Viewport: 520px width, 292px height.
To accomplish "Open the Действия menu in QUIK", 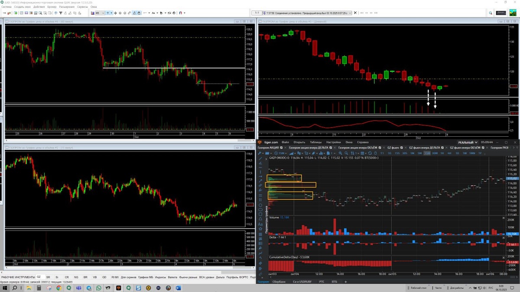I will [39, 7].
